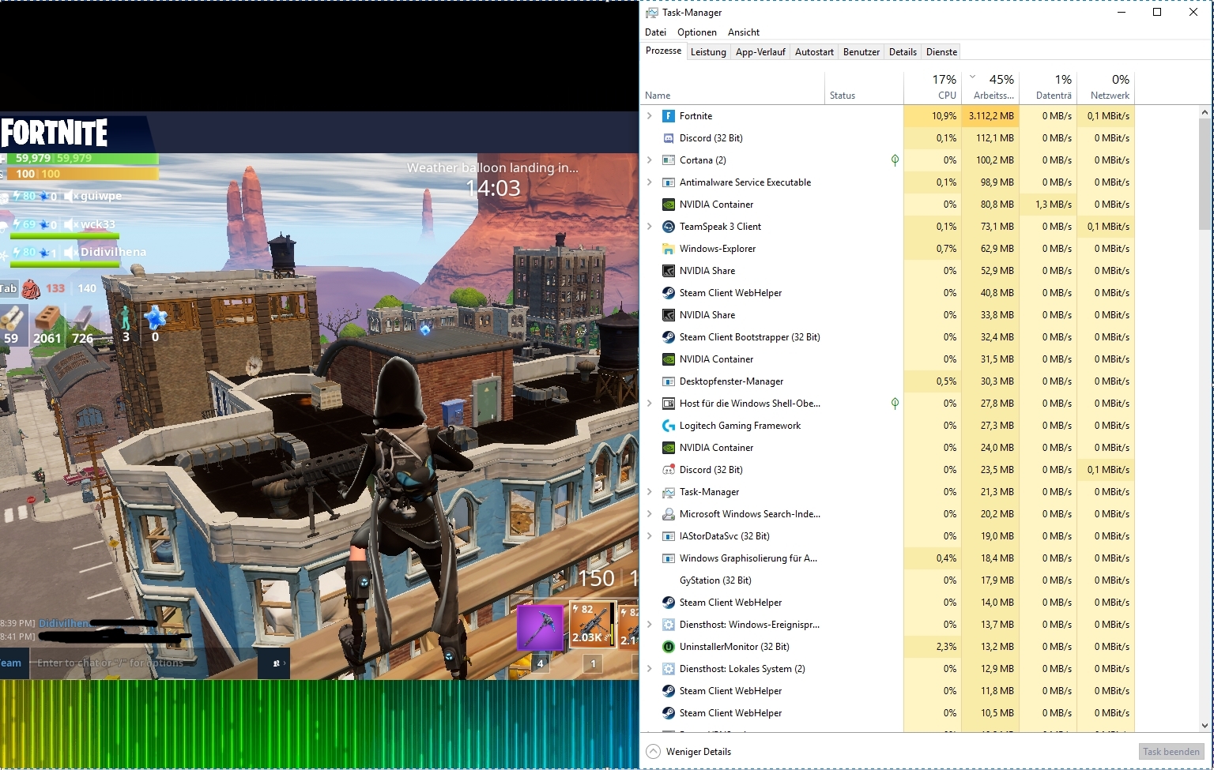Click the Task-Manager process icon
This screenshot has height=770, width=1214.
(668, 492)
